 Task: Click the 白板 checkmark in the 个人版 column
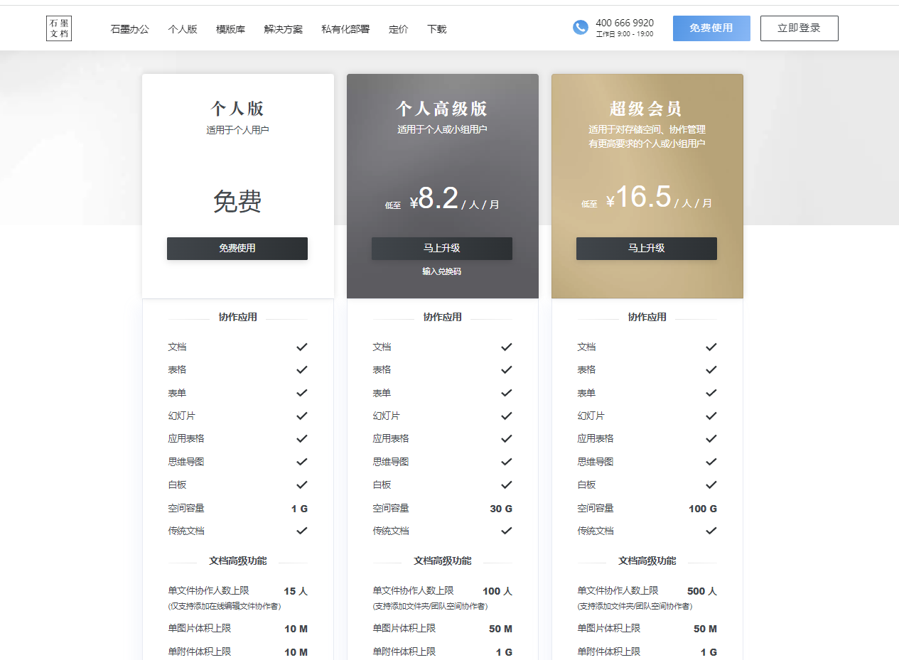302,485
